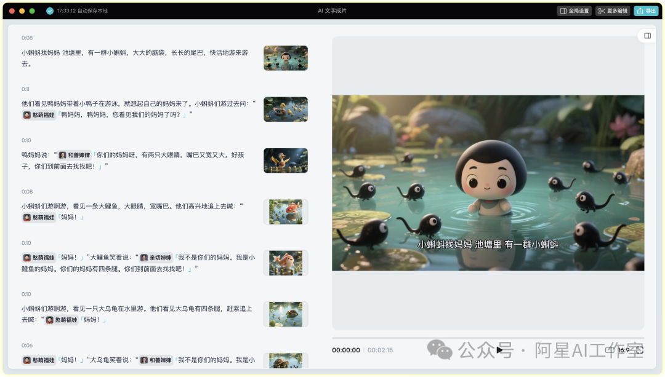The image size is (665, 377).
Task: Enter fullscreen preview mode
Action: [x=640, y=350]
